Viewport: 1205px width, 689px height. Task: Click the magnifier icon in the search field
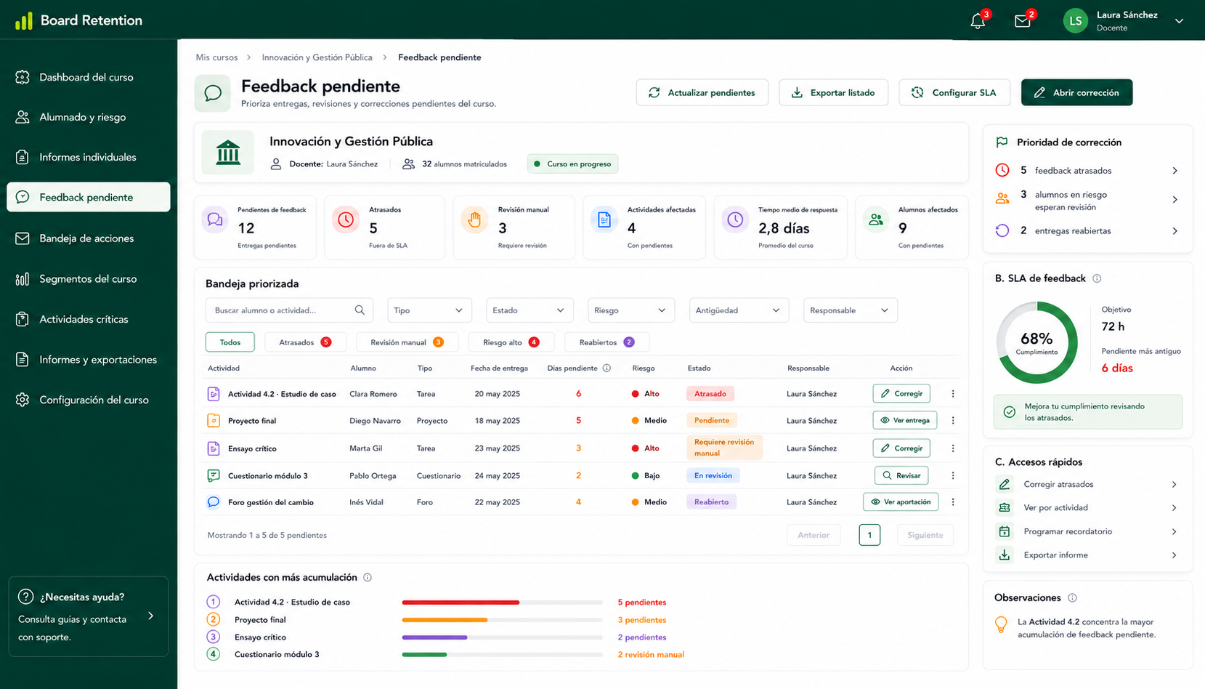pos(360,310)
